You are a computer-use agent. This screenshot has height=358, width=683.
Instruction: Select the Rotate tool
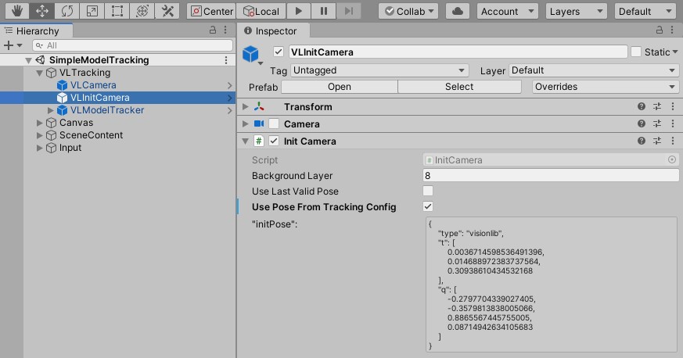tap(67, 11)
